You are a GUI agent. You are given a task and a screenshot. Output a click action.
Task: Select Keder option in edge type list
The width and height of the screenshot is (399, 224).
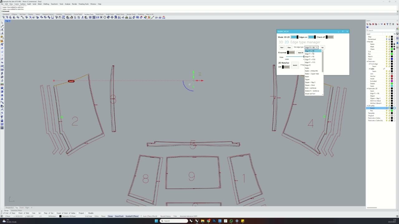click(x=307, y=68)
